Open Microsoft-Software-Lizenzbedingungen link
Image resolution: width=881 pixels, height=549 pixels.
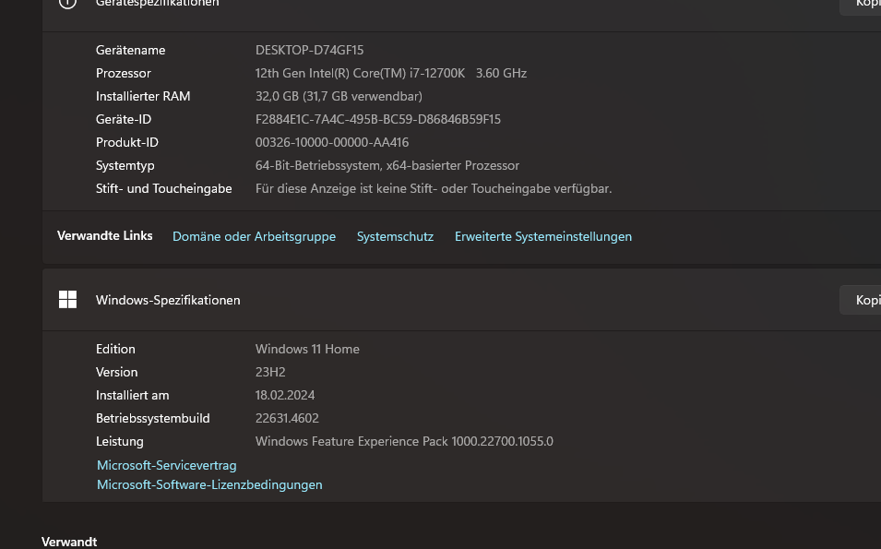coord(209,484)
